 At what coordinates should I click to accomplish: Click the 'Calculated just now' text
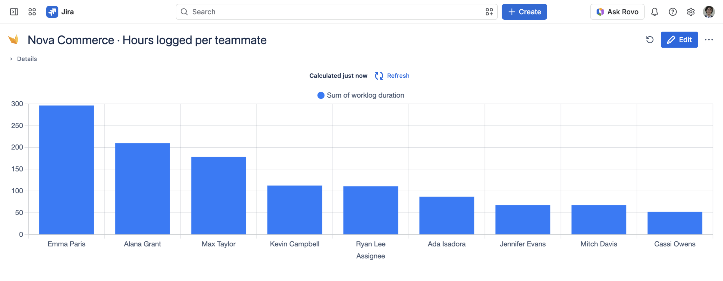tap(338, 76)
